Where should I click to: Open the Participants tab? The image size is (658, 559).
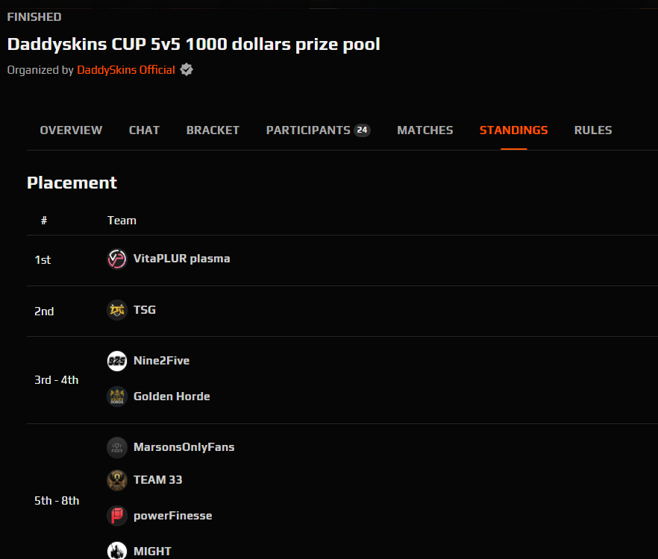tap(318, 130)
